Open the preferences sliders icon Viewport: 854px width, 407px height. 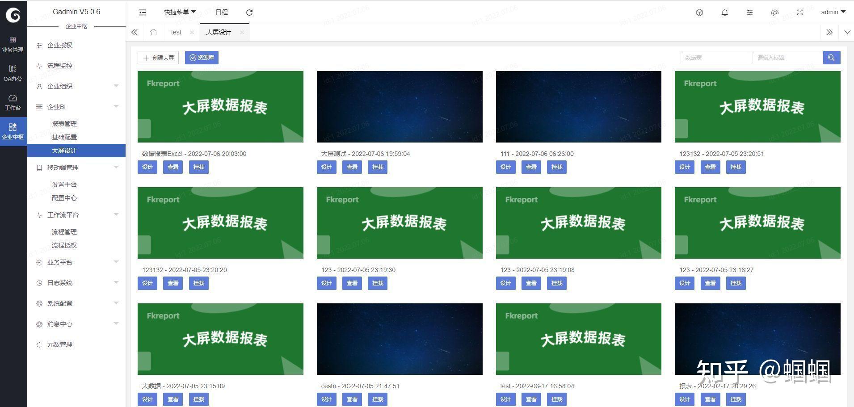pos(750,12)
